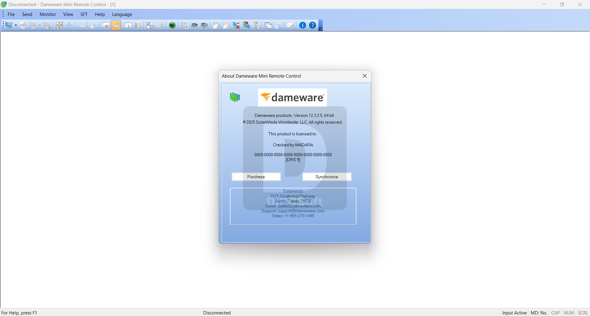This screenshot has height=316, width=590.
Task: Toggle the full screen arrows icon
Action: [59, 25]
